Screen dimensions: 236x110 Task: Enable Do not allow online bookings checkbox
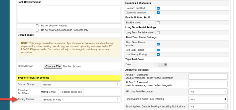(37, 30)
